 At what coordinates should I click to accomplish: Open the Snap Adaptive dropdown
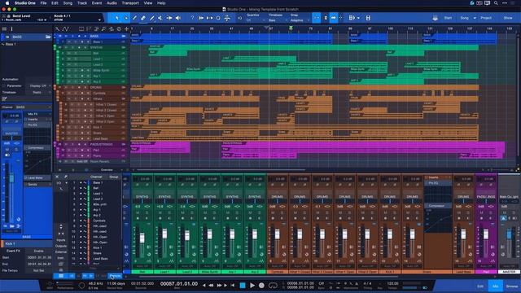[x=300, y=20]
